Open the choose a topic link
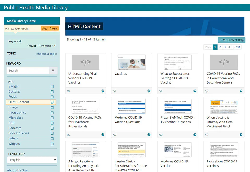The image size is (250, 172). pyautogui.click(x=47, y=54)
